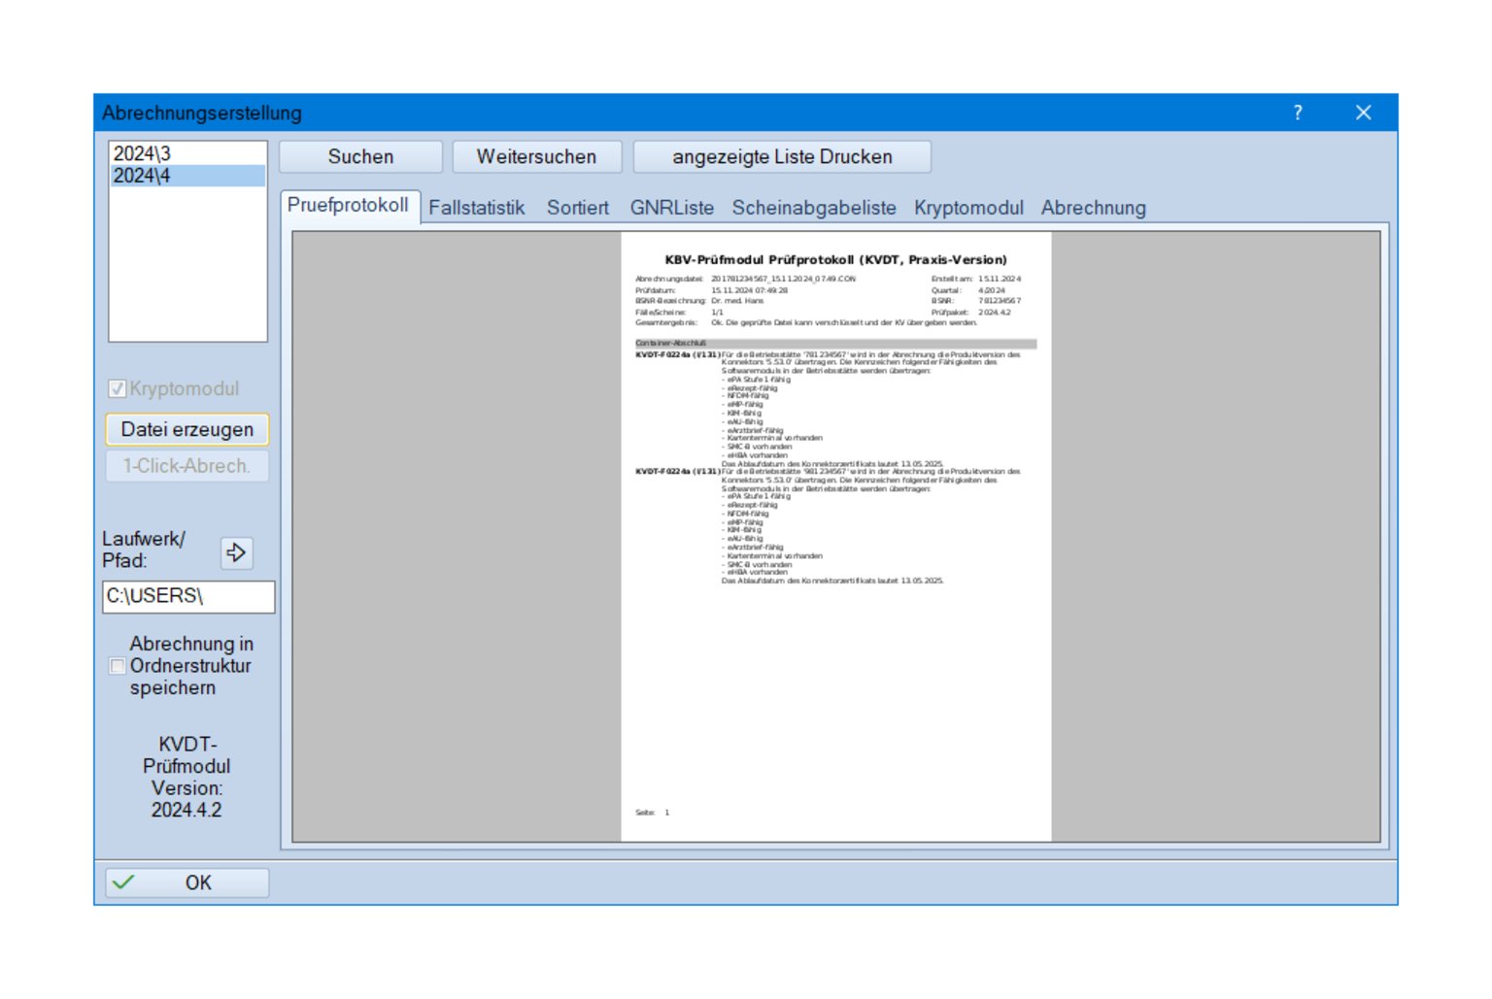Click the question mark help icon
Viewport: 1492px width, 999px height.
point(1298,113)
